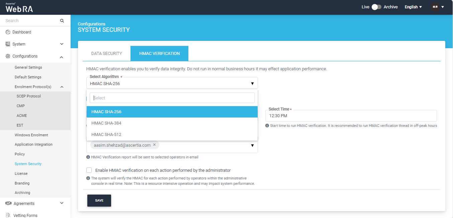This screenshot has width=453, height=218.
Task: Click the Vetting Forms document icon
Action: (8, 215)
